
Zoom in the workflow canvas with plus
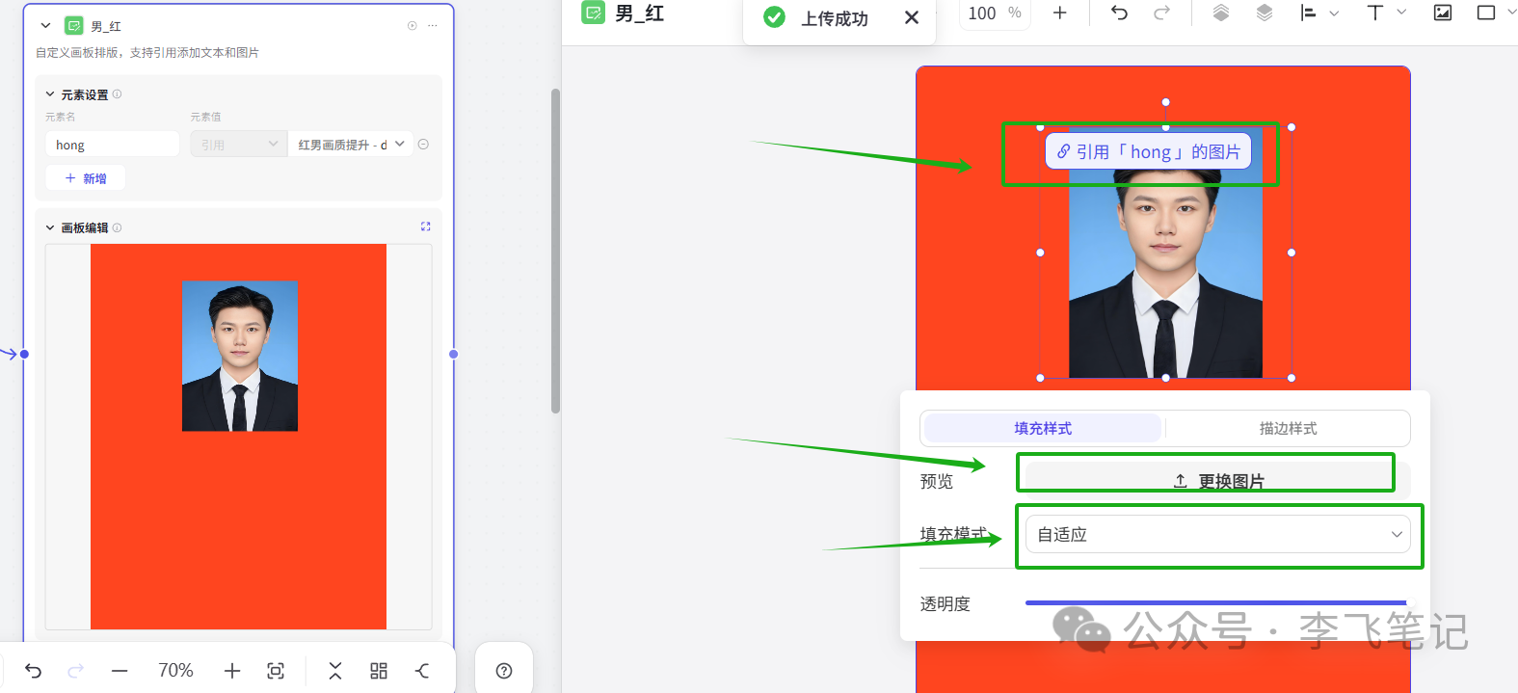point(232,671)
